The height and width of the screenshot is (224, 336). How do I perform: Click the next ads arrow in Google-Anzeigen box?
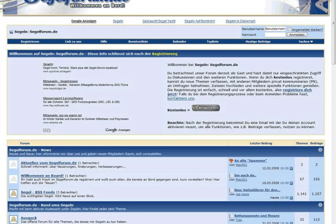49,131
